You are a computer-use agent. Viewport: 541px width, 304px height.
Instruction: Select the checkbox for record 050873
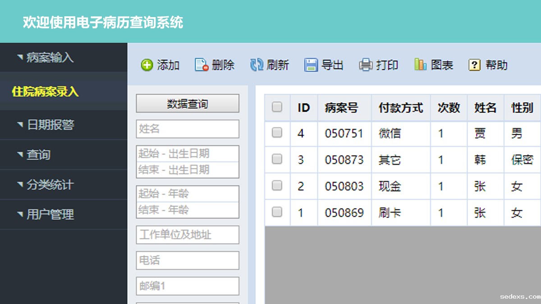[277, 159]
